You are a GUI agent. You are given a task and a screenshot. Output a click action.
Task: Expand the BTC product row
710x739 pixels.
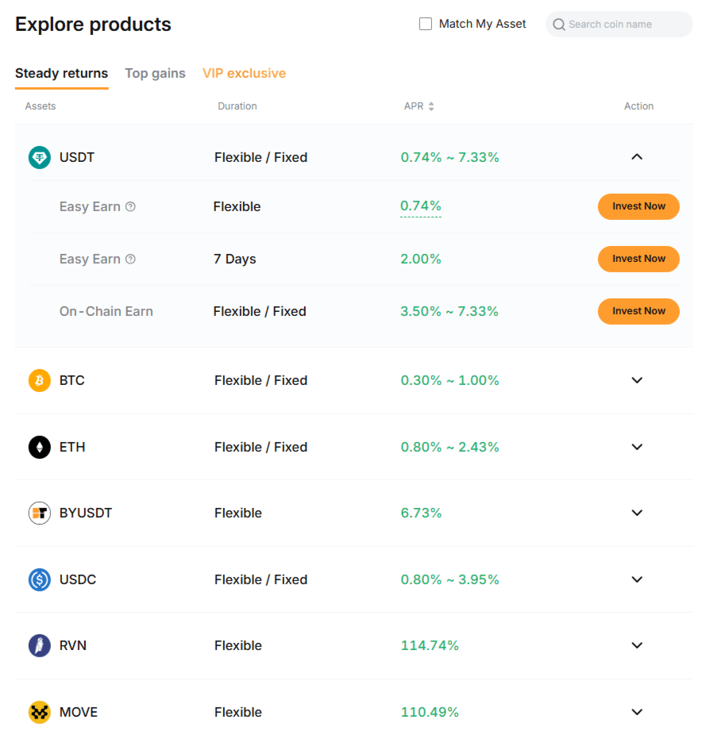[637, 380]
